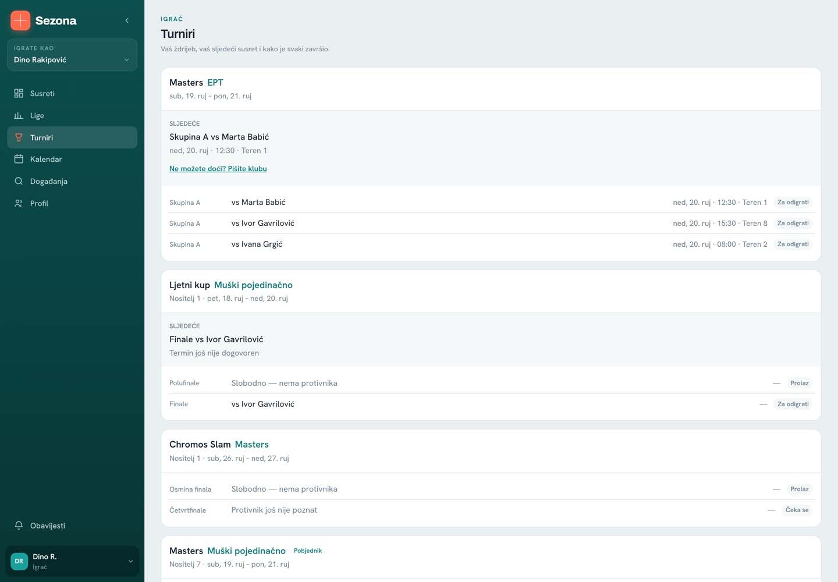Open Događanja via its search icon
The width and height of the screenshot is (838, 582).
coord(19,181)
